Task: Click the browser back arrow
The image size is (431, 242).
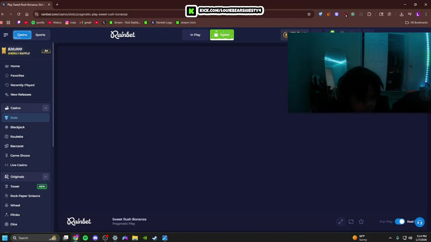Action: click(3, 14)
